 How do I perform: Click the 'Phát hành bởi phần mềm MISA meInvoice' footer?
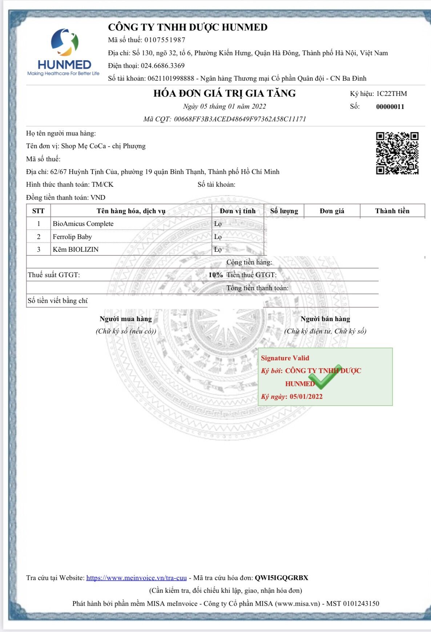coord(226,604)
